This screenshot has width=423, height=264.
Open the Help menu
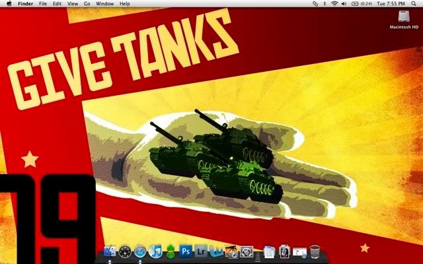[x=125, y=4]
